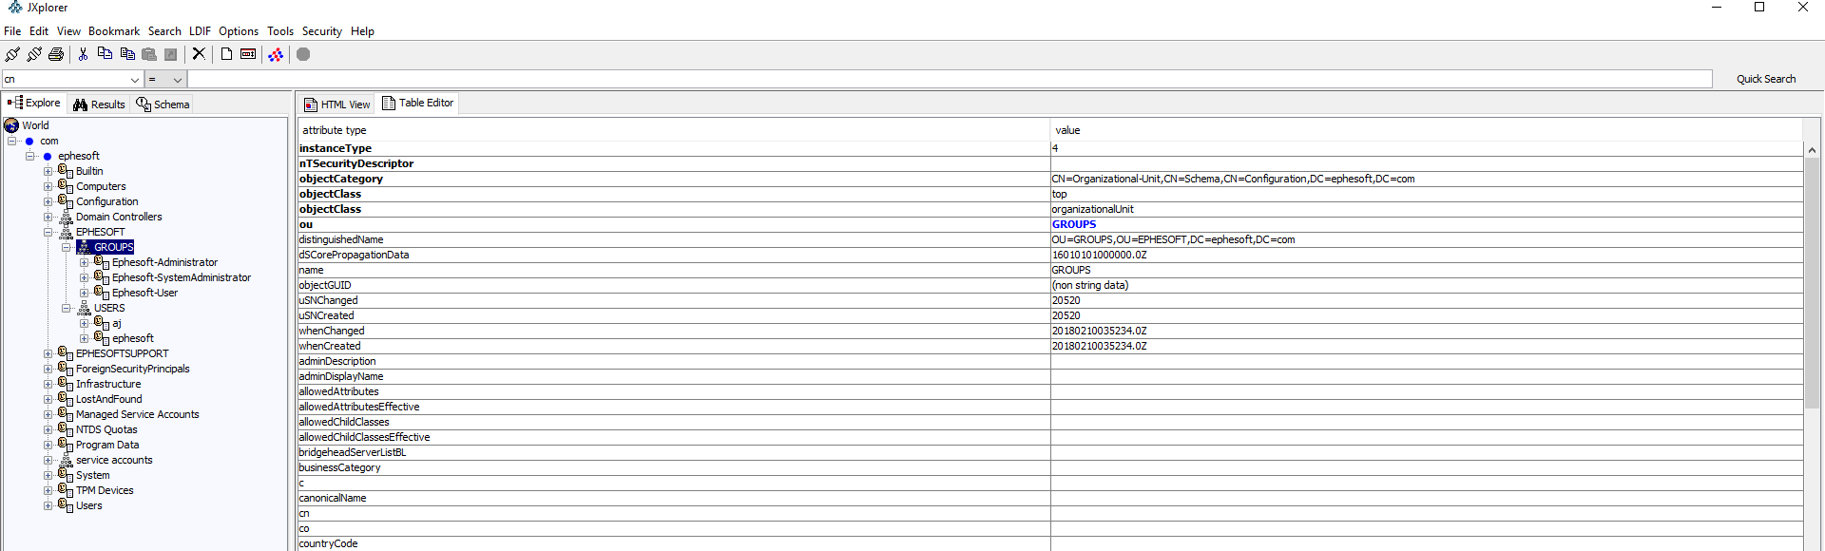Viewport: 1825px width, 551px height.
Task: Expand the Managed Service Accounts node
Action: point(48,414)
